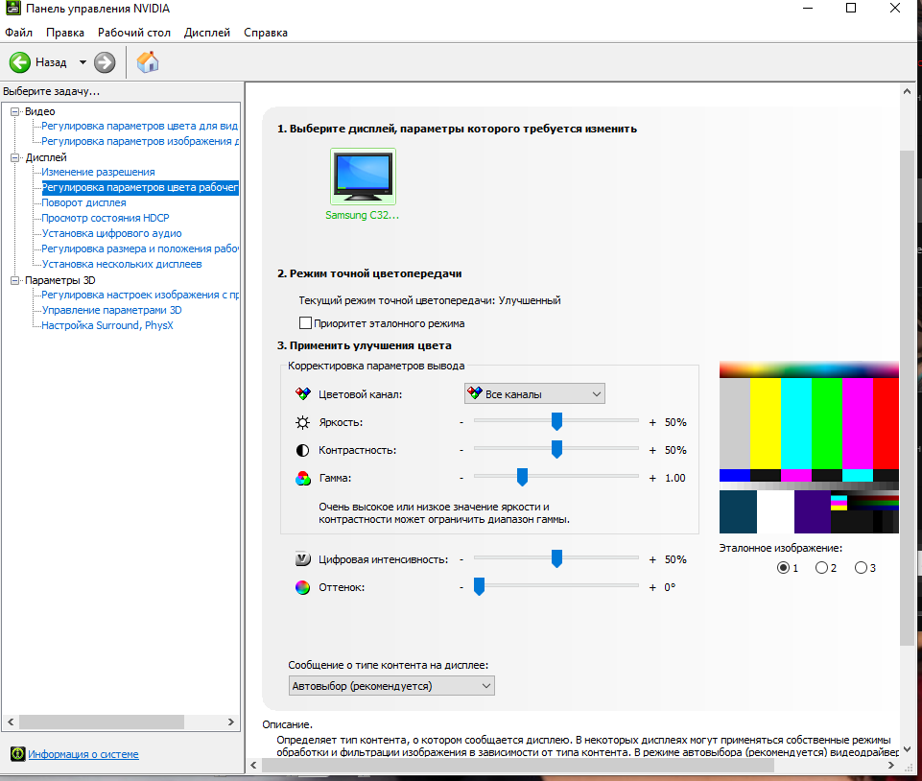922x781 pixels.
Task: Open the Все каналы color channel dropdown
Action: pos(533,394)
